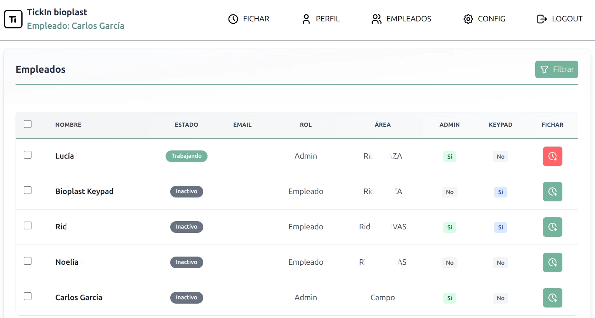
Task: Tick the checkbox beside Bioplast Keypad
Action: click(28, 190)
